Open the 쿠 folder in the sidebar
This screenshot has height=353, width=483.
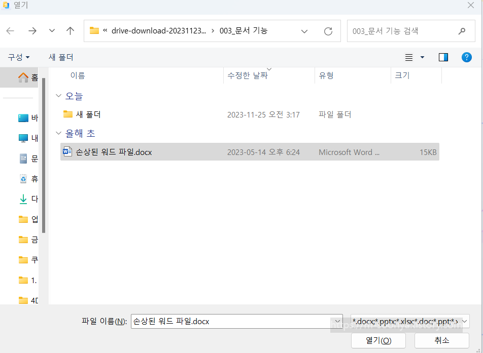(28, 260)
